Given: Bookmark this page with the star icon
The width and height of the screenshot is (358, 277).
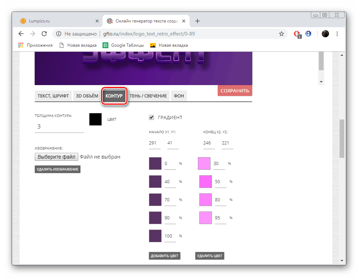Looking at the screenshot, I should pyautogui.click(x=281, y=34).
